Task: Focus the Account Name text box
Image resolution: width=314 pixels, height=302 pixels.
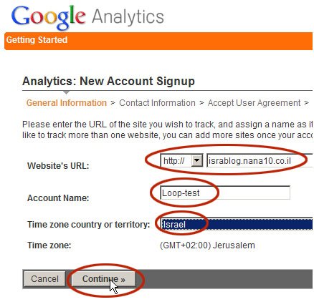Action: pyautogui.click(x=225, y=193)
